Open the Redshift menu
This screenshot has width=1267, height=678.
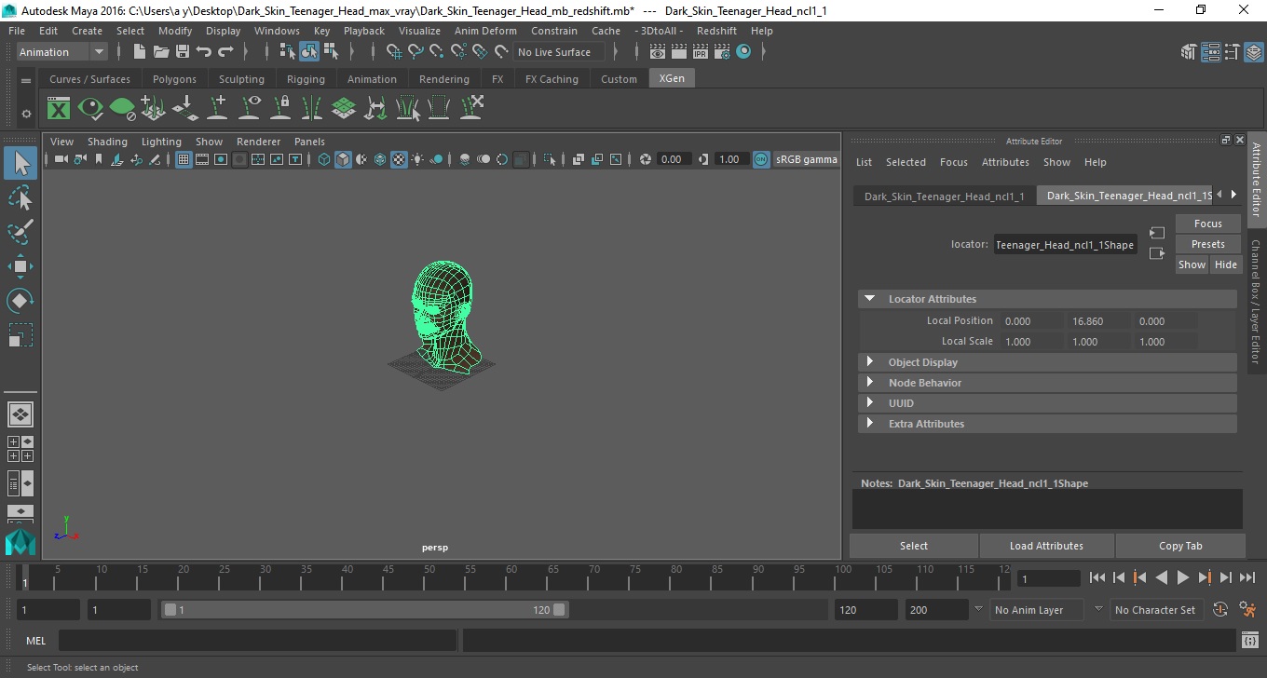716,31
